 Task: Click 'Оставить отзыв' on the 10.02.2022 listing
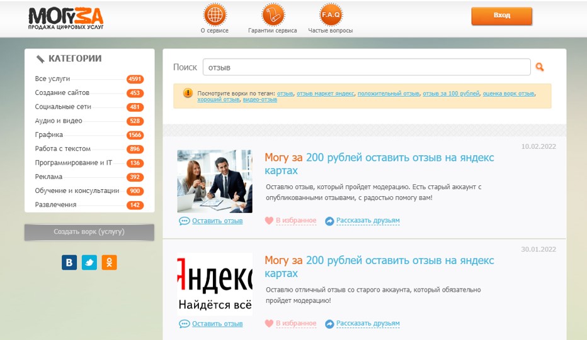coord(217,221)
